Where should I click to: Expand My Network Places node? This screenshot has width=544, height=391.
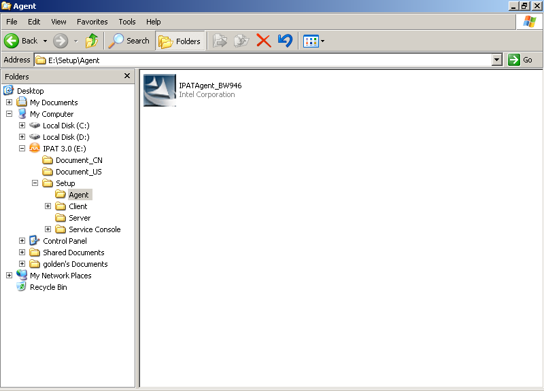tap(9, 276)
